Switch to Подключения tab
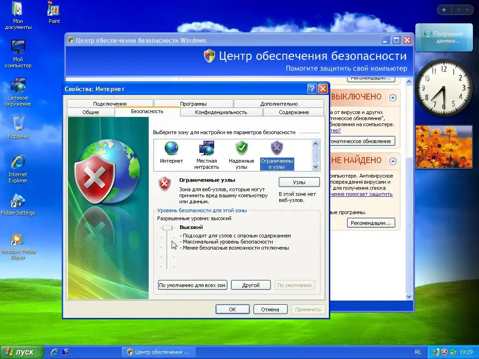Viewport: 479px width, 359px height. click(109, 103)
